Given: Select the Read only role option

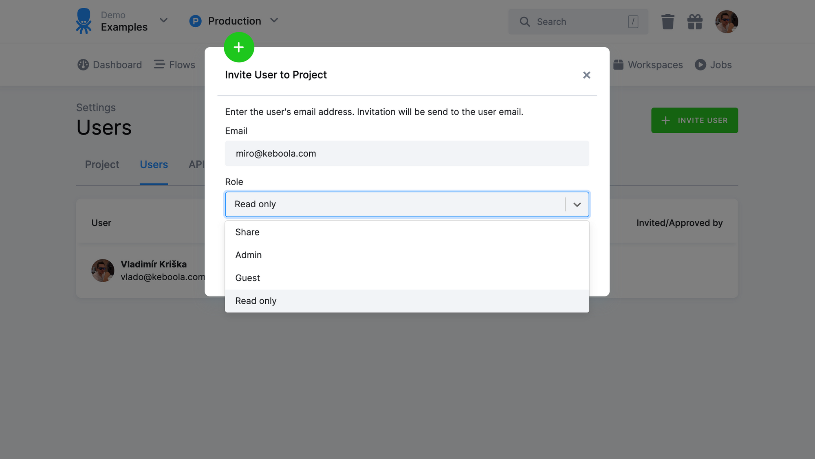Looking at the screenshot, I should [407, 301].
